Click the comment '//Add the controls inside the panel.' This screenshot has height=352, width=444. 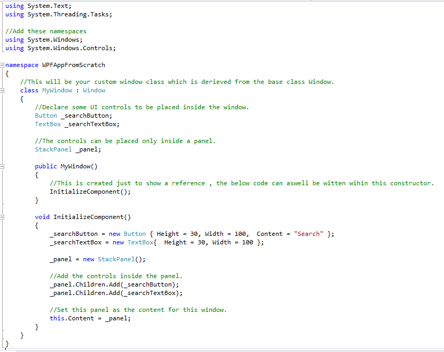tap(116, 276)
